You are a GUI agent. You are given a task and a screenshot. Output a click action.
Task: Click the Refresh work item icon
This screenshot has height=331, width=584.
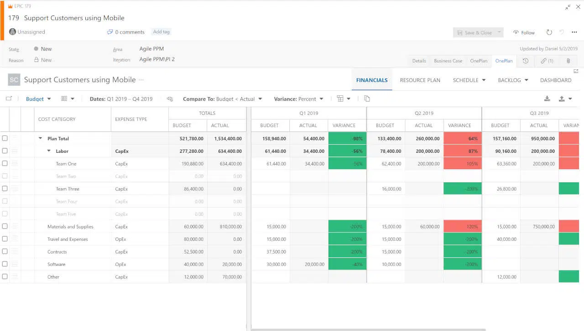click(549, 32)
